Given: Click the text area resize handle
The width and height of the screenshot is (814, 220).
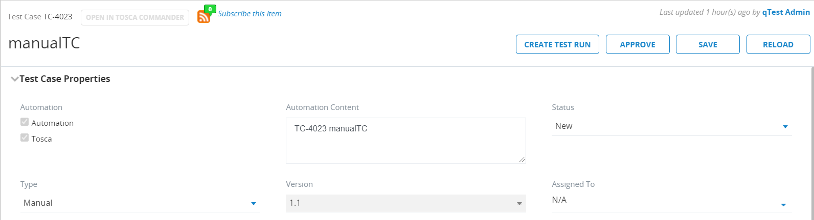Looking at the screenshot, I should click(x=522, y=159).
